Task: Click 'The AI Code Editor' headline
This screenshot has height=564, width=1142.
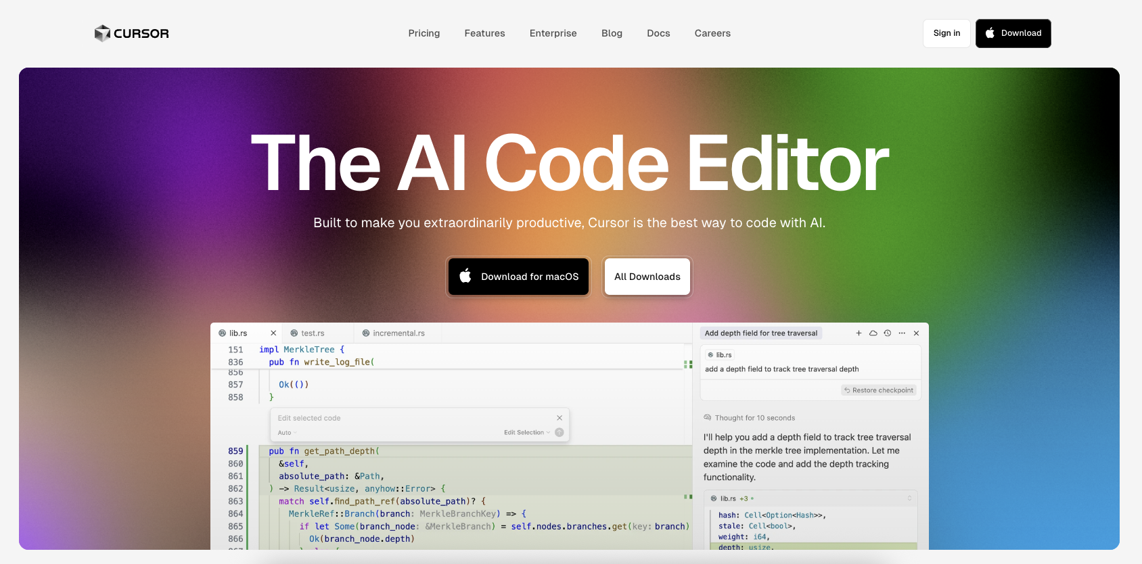Action: tap(570, 163)
